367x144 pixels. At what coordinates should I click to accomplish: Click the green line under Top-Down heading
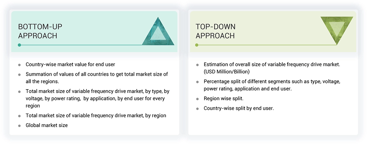coord(267,45)
